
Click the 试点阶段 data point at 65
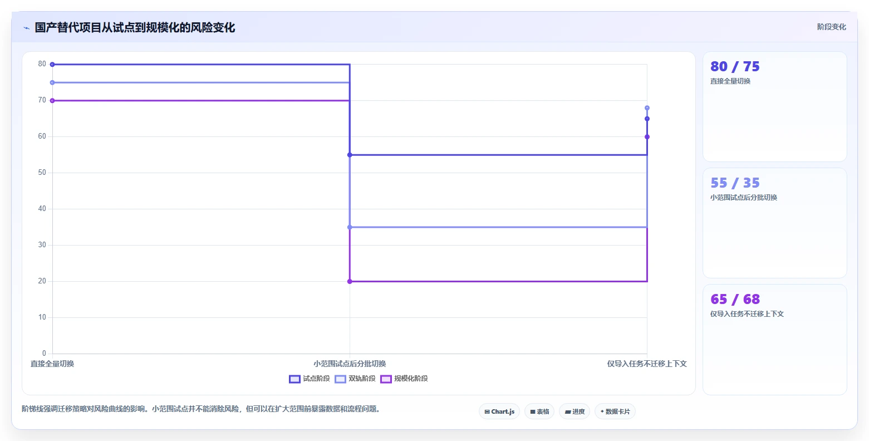pyautogui.click(x=647, y=119)
